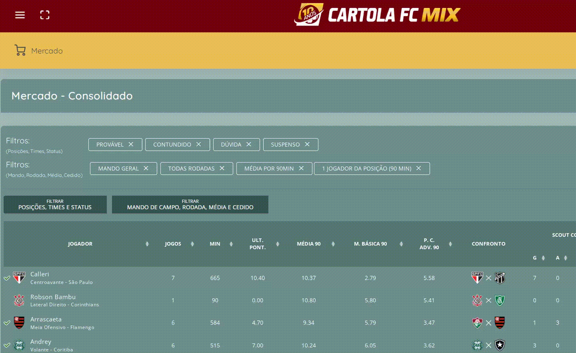Open Filtrar Mando de Campo, Rodada, Média
This screenshot has width=576, height=353.
[190, 204]
